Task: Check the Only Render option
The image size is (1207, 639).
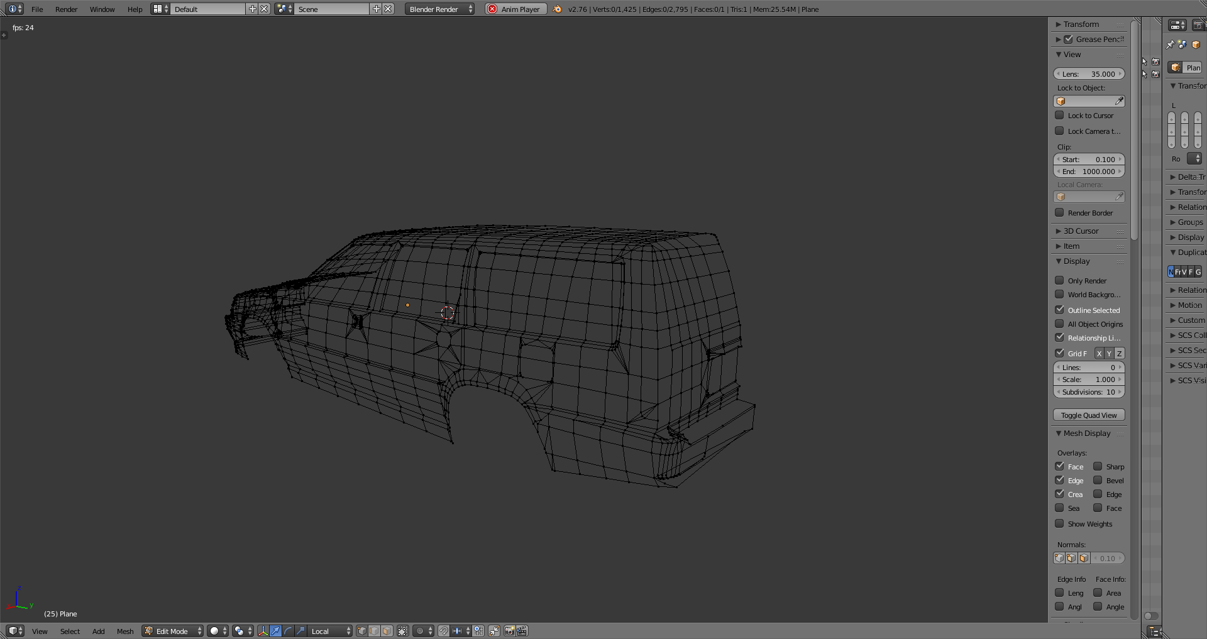Action: [1060, 281]
